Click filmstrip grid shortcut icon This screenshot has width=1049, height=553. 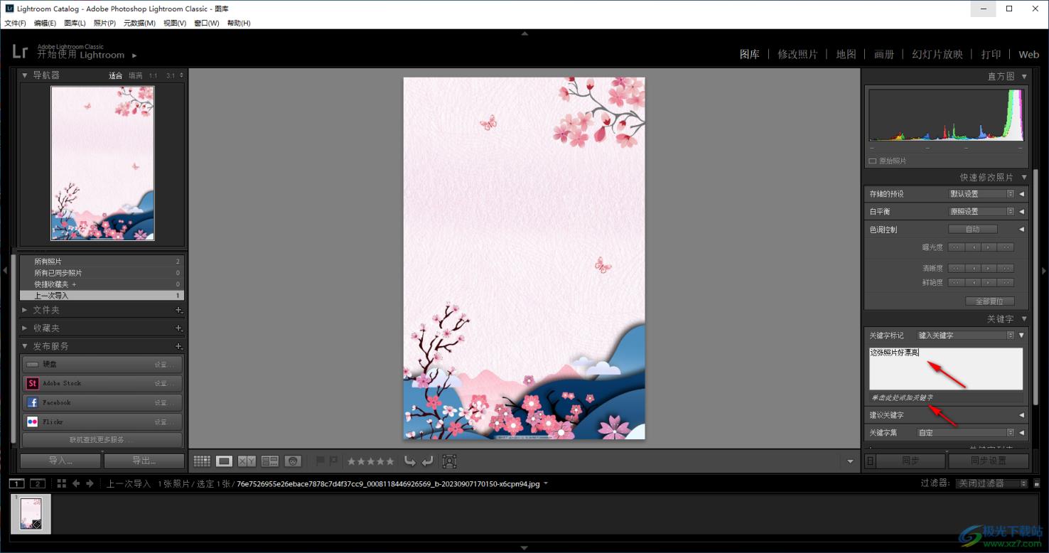pos(62,483)
